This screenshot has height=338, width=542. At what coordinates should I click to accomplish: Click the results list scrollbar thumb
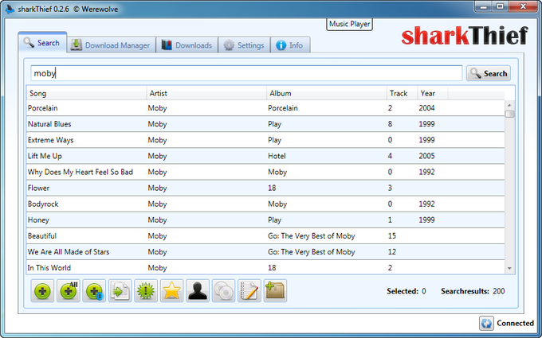click(509, 114)
